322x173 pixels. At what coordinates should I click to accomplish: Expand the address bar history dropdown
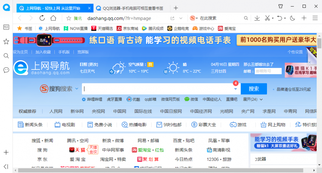(181, 18)
